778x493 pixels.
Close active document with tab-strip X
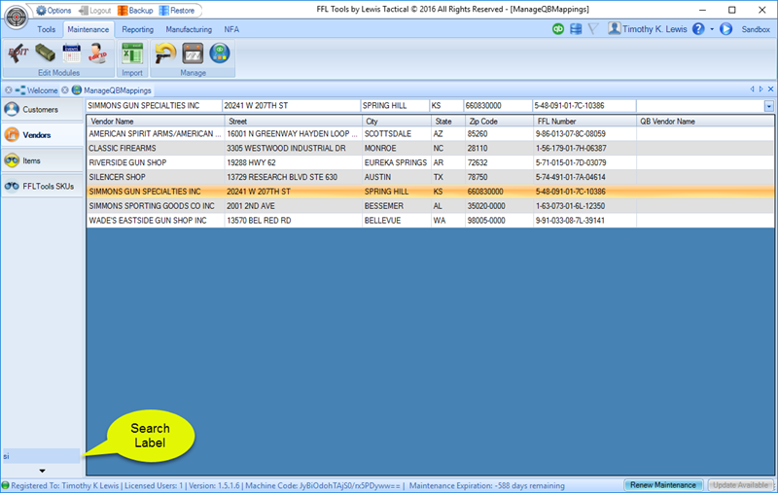(770, 89)
